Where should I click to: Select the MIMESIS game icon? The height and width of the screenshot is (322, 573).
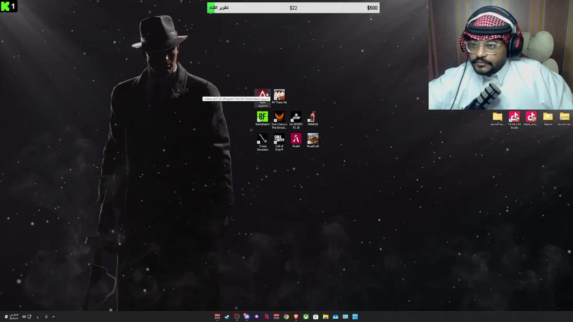pos(313,119)
